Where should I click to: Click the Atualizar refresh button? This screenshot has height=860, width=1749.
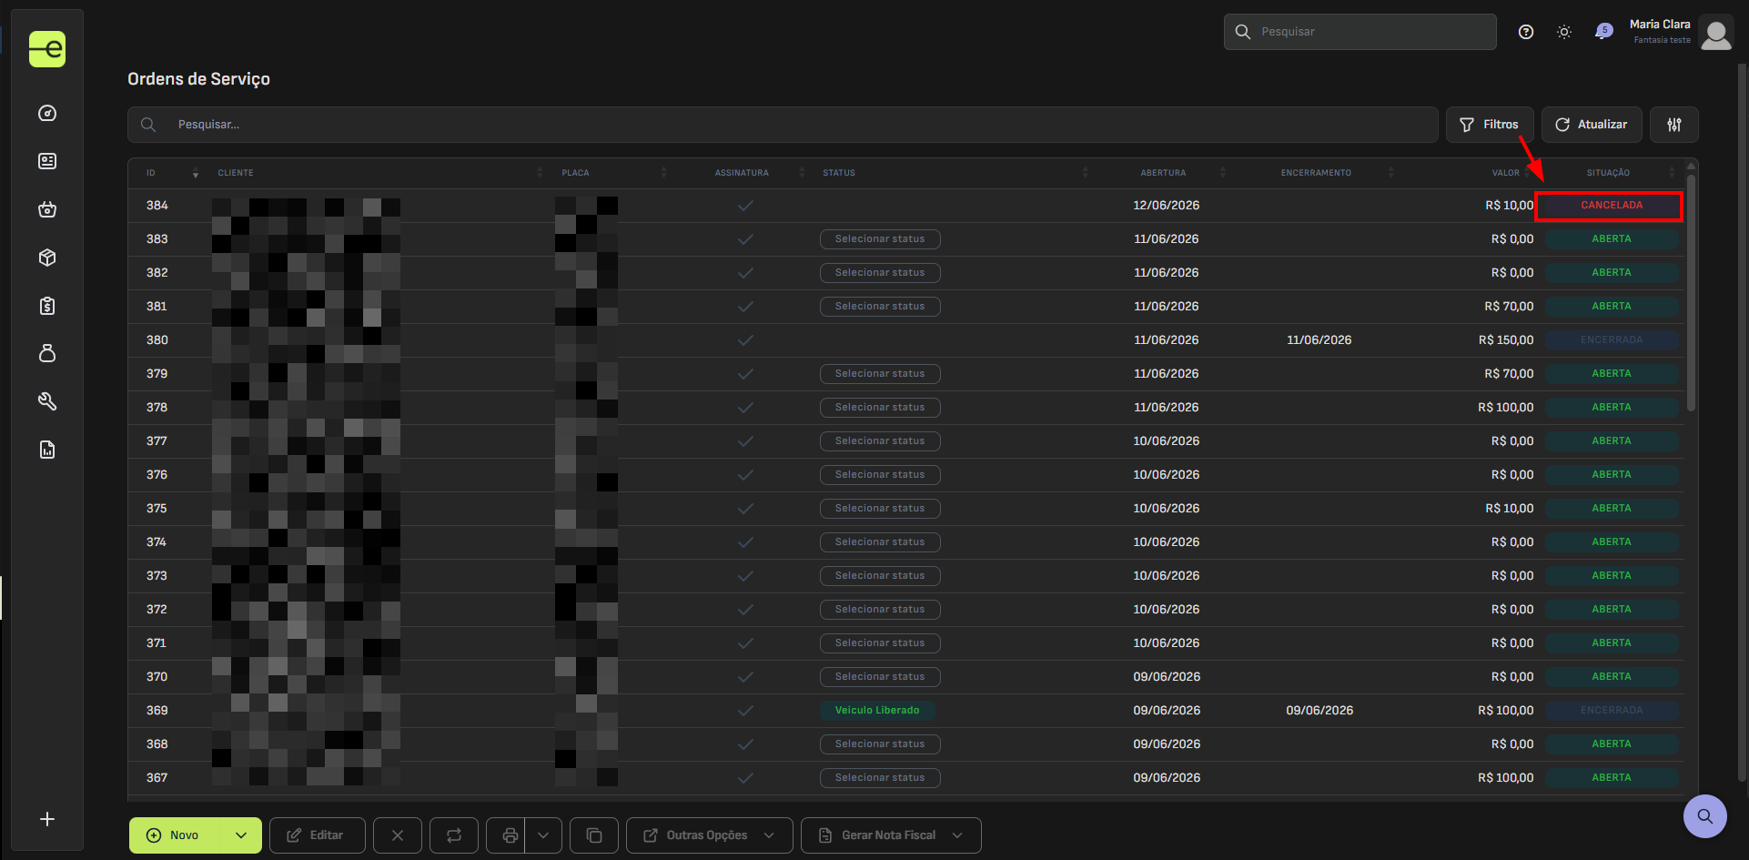[1592, 125]
